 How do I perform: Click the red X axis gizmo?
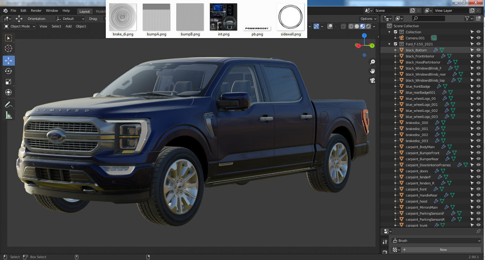[358, 46]
